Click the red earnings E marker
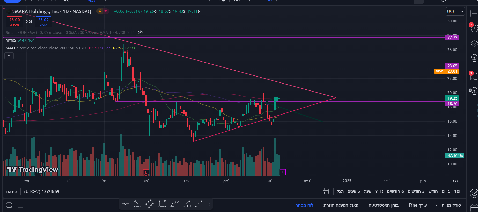 pyautogui.click(x=146, y=172)
